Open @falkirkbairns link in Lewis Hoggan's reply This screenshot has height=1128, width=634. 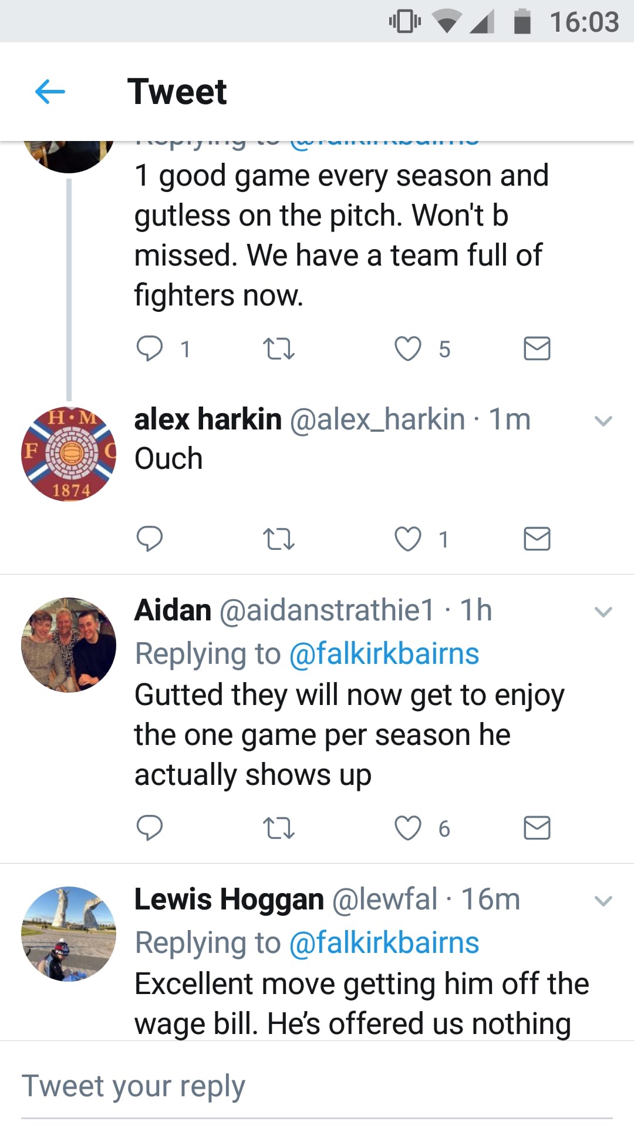(384, 943)
